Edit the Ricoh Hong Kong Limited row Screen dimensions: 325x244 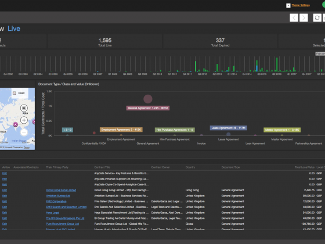click(x=5, y=190)
